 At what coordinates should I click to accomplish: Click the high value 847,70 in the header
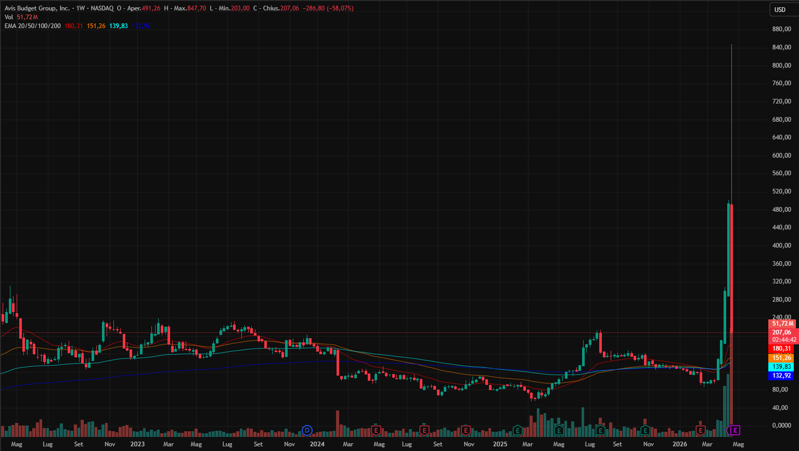pyautogui.click(x=196, y=8)
